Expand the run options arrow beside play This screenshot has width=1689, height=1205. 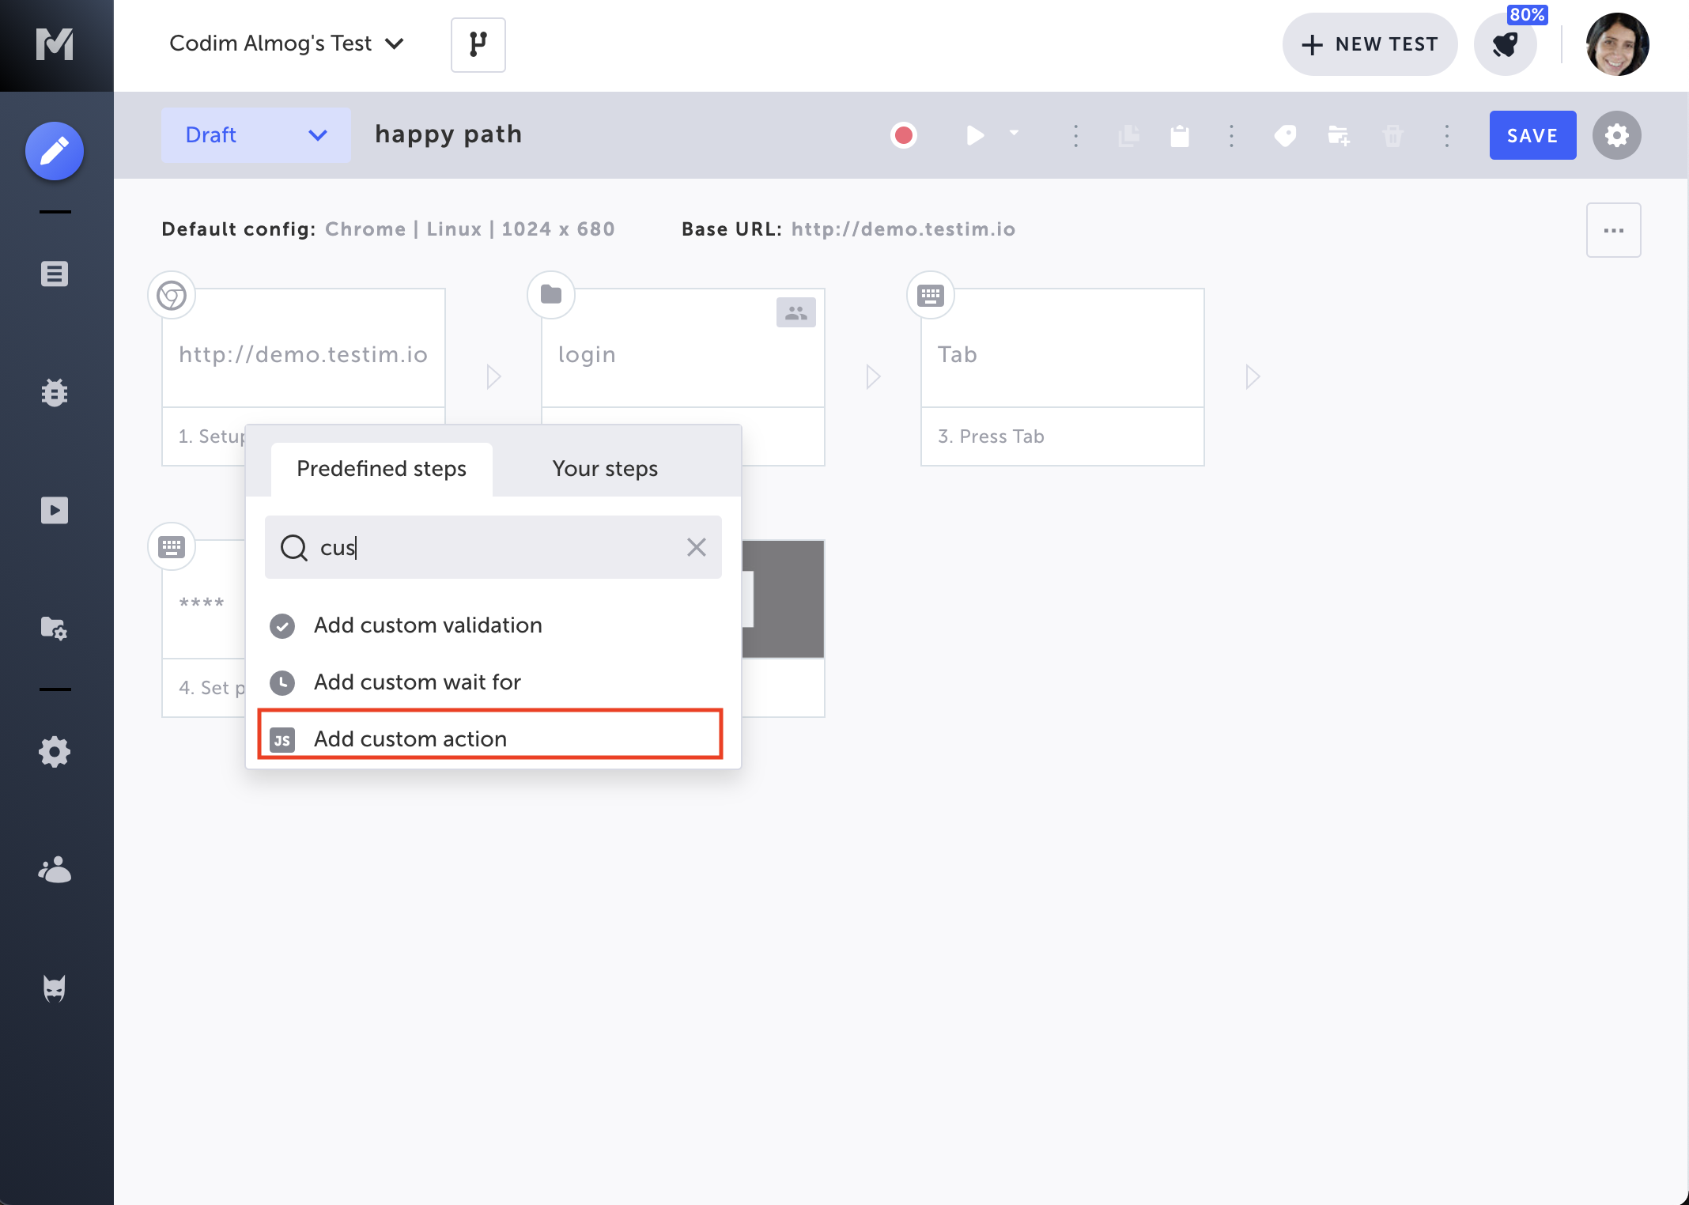point(1014,133)
